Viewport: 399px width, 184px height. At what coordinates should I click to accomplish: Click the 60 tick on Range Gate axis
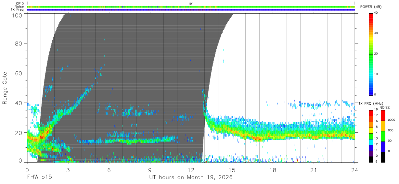pyautogui.click(x=19, y=73)
